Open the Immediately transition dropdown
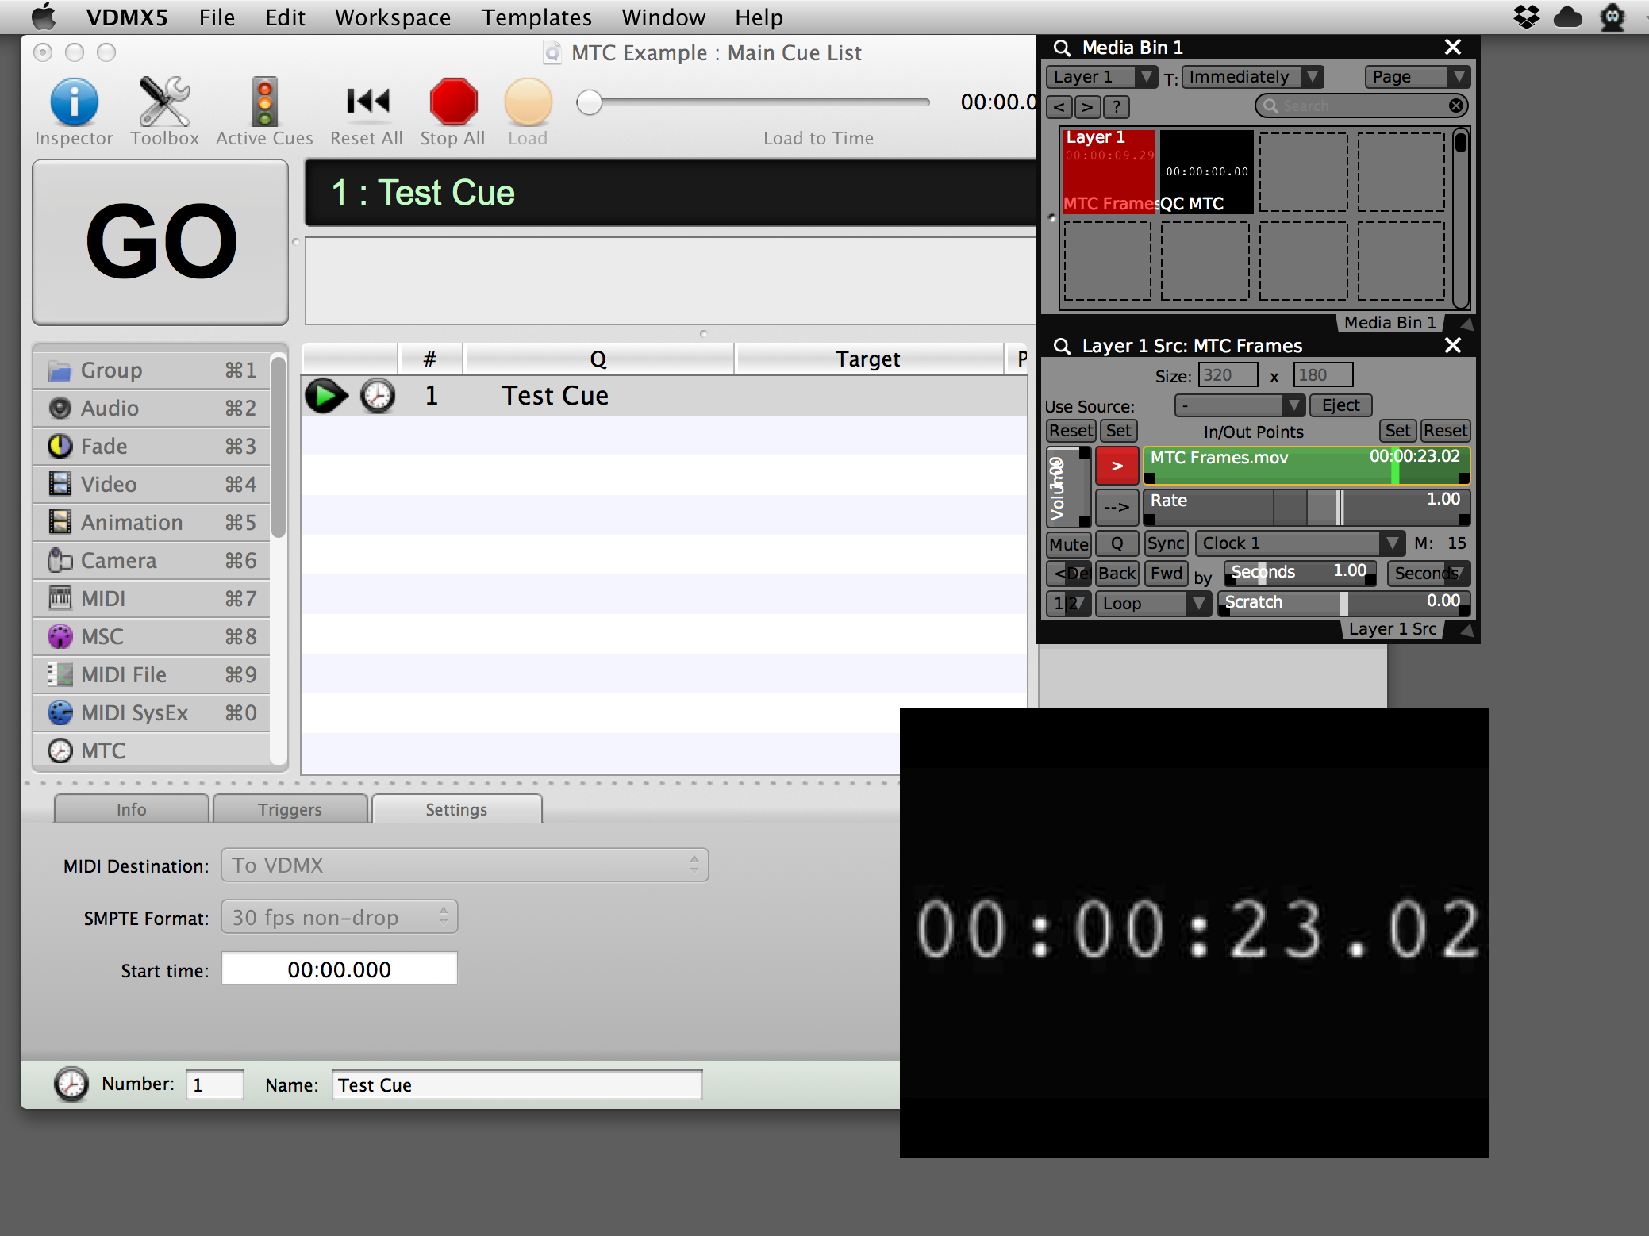Viewport: 1649px width, 1236px height. (x=1252, y=77)
